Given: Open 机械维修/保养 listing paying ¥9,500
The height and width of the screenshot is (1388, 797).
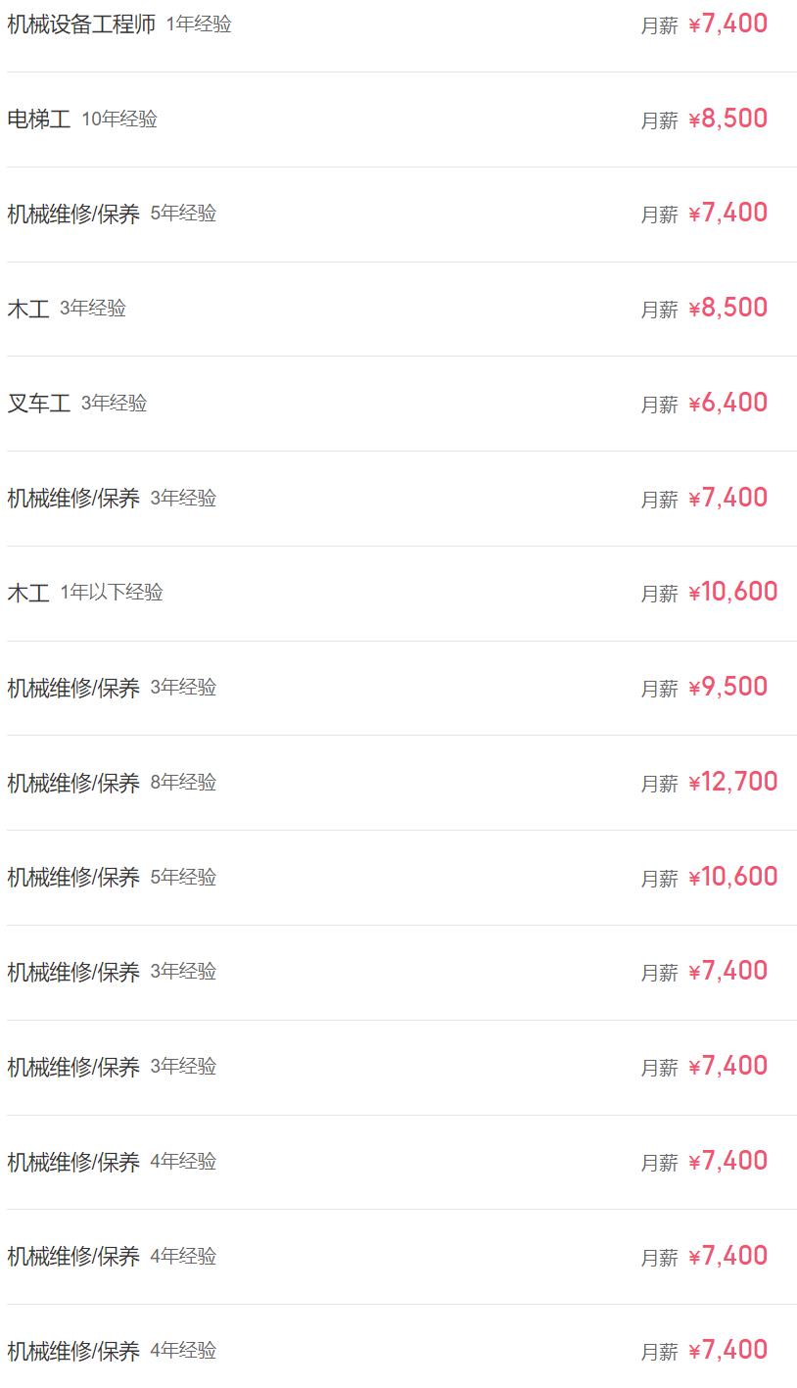Looking at the screenshot, I should point(73,688).
